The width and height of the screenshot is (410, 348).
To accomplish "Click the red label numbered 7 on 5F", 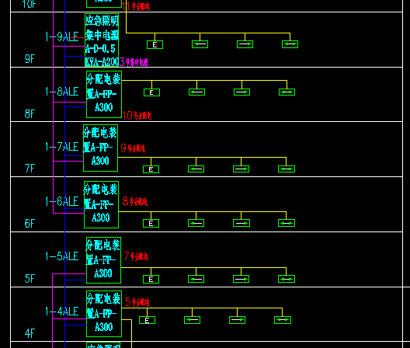I will [136, 256].
